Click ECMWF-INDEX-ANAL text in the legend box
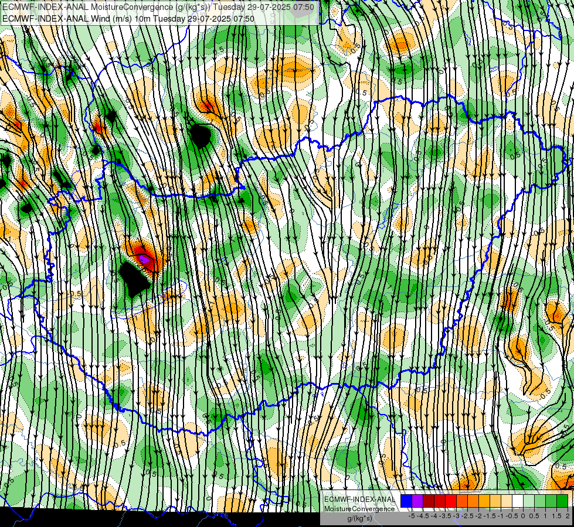574x527 pixels. coord(359,499)
